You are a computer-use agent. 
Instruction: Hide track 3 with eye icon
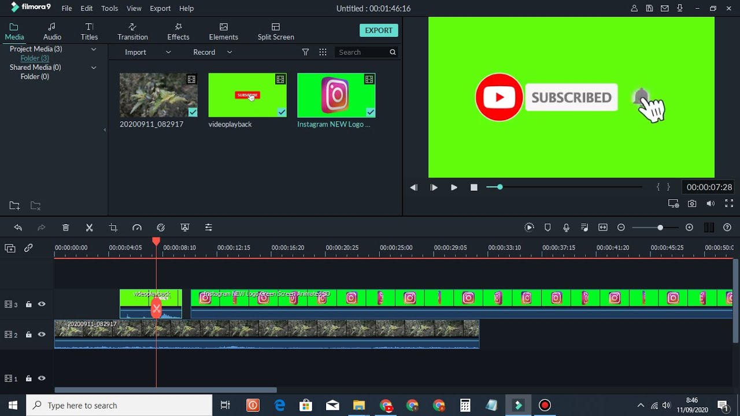click(42, 304)
